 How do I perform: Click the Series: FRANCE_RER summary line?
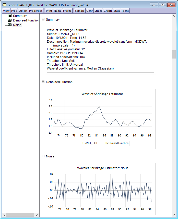[63, 34]
